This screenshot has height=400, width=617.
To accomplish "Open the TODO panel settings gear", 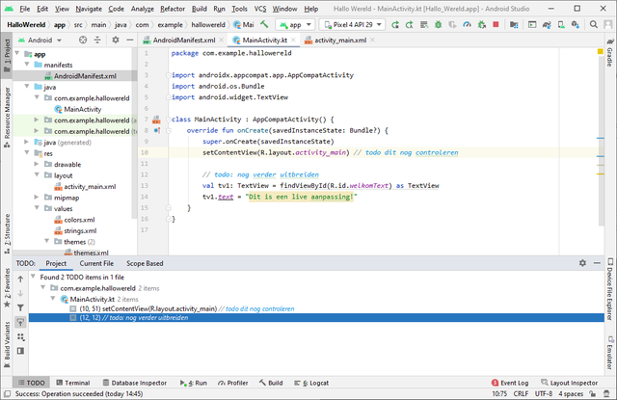I will [x=581, y=263].
